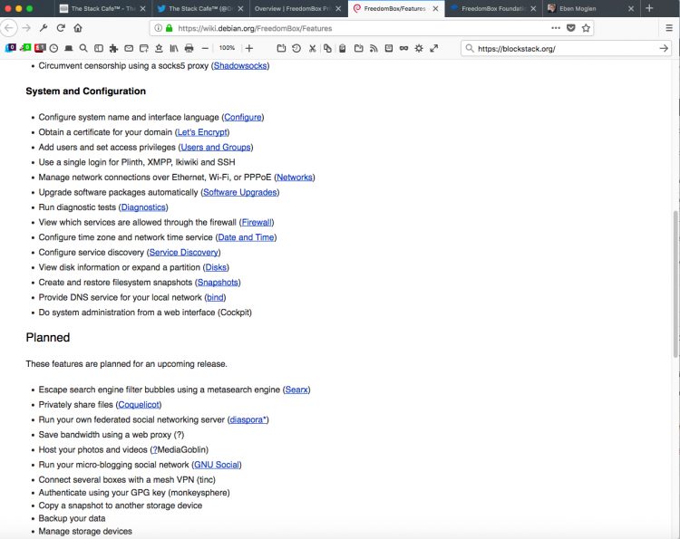The height and width of the screenshot is (539, 680).
Task: Go to the browser home page
Action: point(78,28)
